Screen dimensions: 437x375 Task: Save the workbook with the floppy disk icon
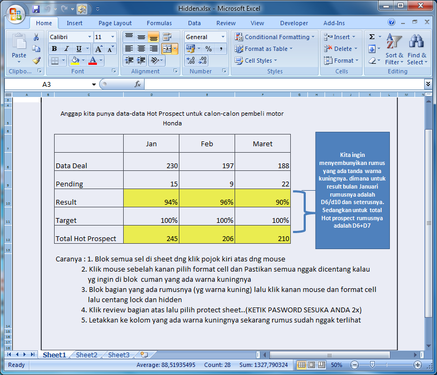click(x=36, y=9)
